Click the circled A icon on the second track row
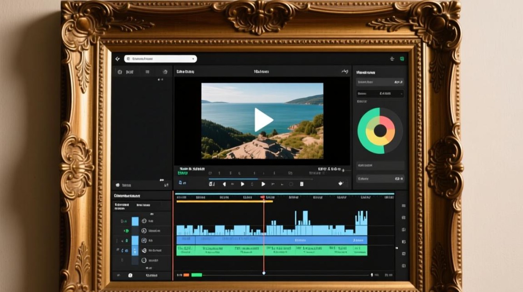This screenshot has width=523, height=292. (x=144, y=231)
